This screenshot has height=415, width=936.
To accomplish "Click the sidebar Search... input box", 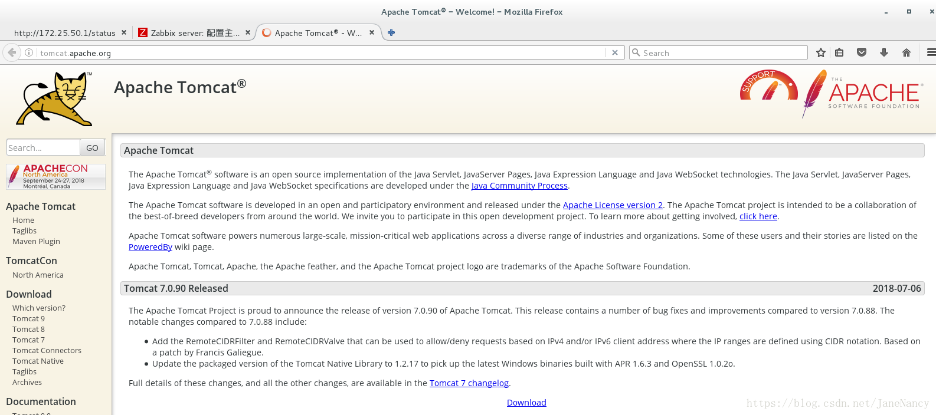I will [x=43, y=147].
